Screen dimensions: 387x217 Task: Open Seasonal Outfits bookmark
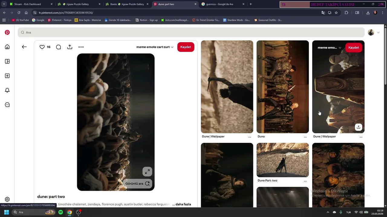point(268,20)
